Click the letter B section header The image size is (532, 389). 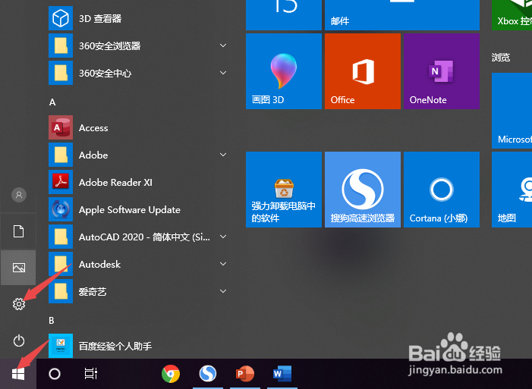(x=52, y=321)
